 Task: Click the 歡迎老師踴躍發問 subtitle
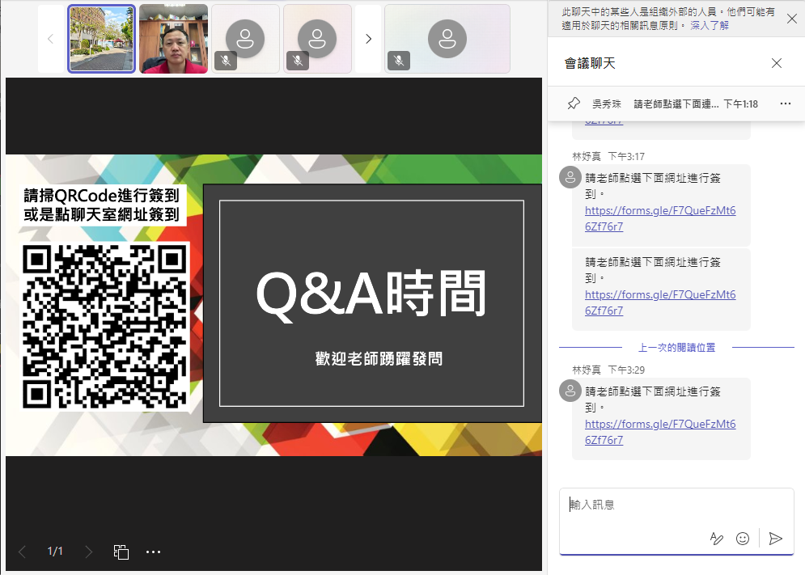click(x=379, y=359)
